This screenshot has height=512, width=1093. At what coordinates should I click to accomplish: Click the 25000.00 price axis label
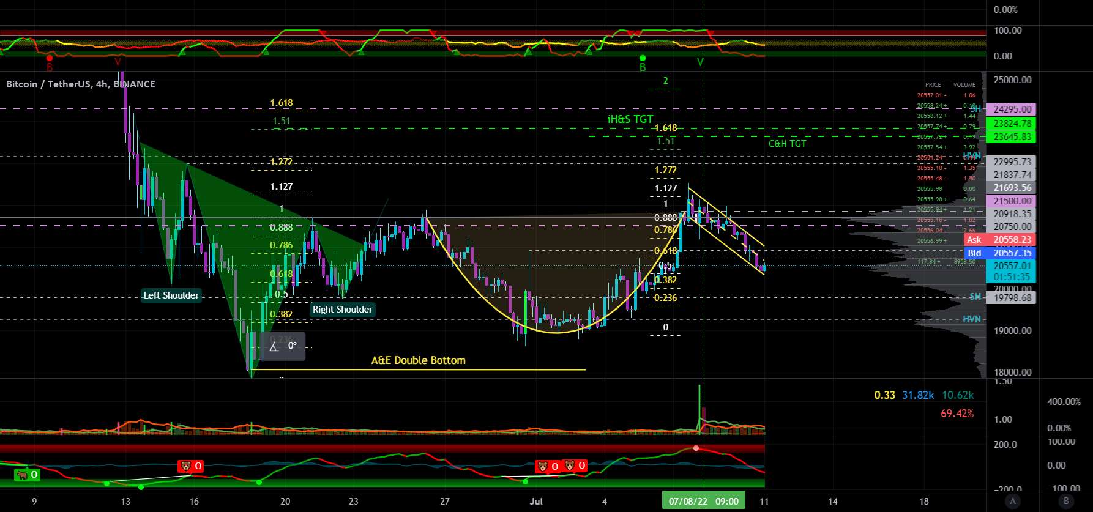[1013, 80]
